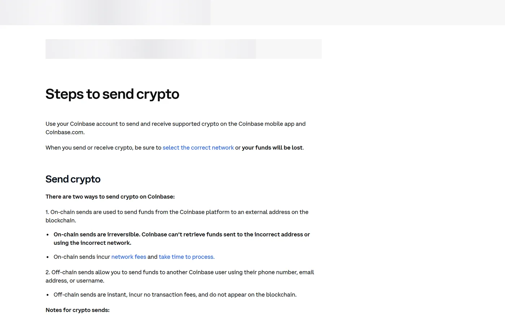This screenshot has height=315, width=505.
Task: Select "There are two ways to send" bold line
Action: pyautogui.click(x=110, y=197)
